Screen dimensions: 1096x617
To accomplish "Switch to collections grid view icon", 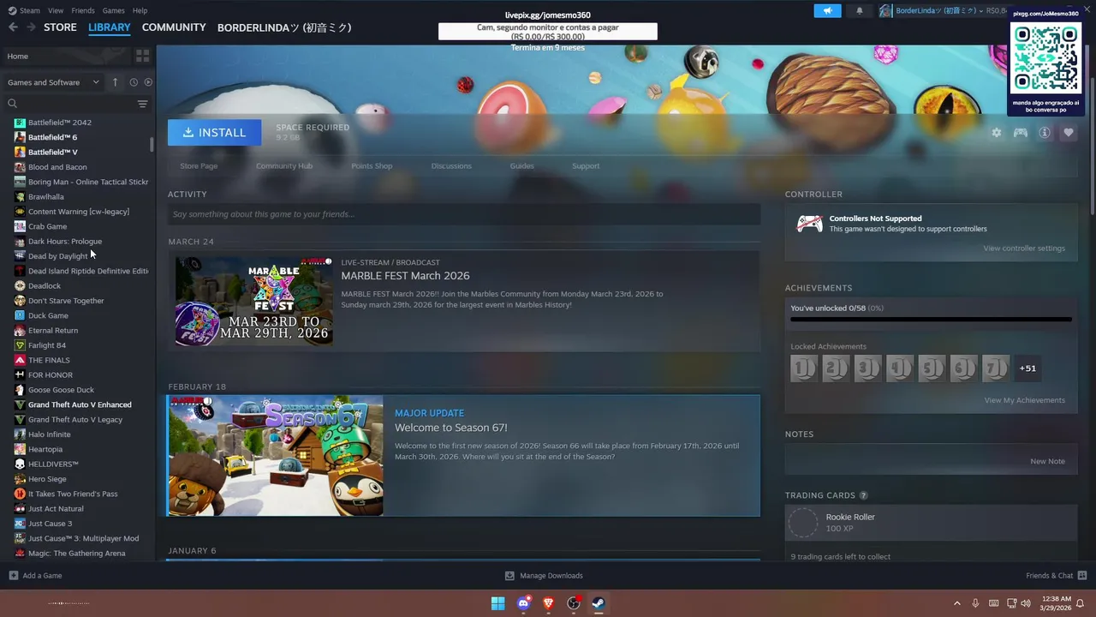I will pyautogui.click(x=142, y=56).
